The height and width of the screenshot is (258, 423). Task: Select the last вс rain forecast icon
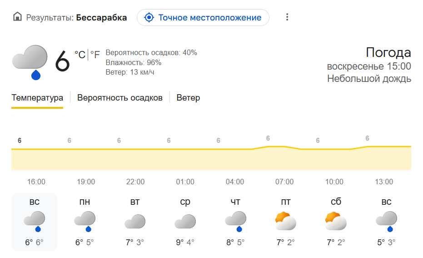[x=386, y=222]
